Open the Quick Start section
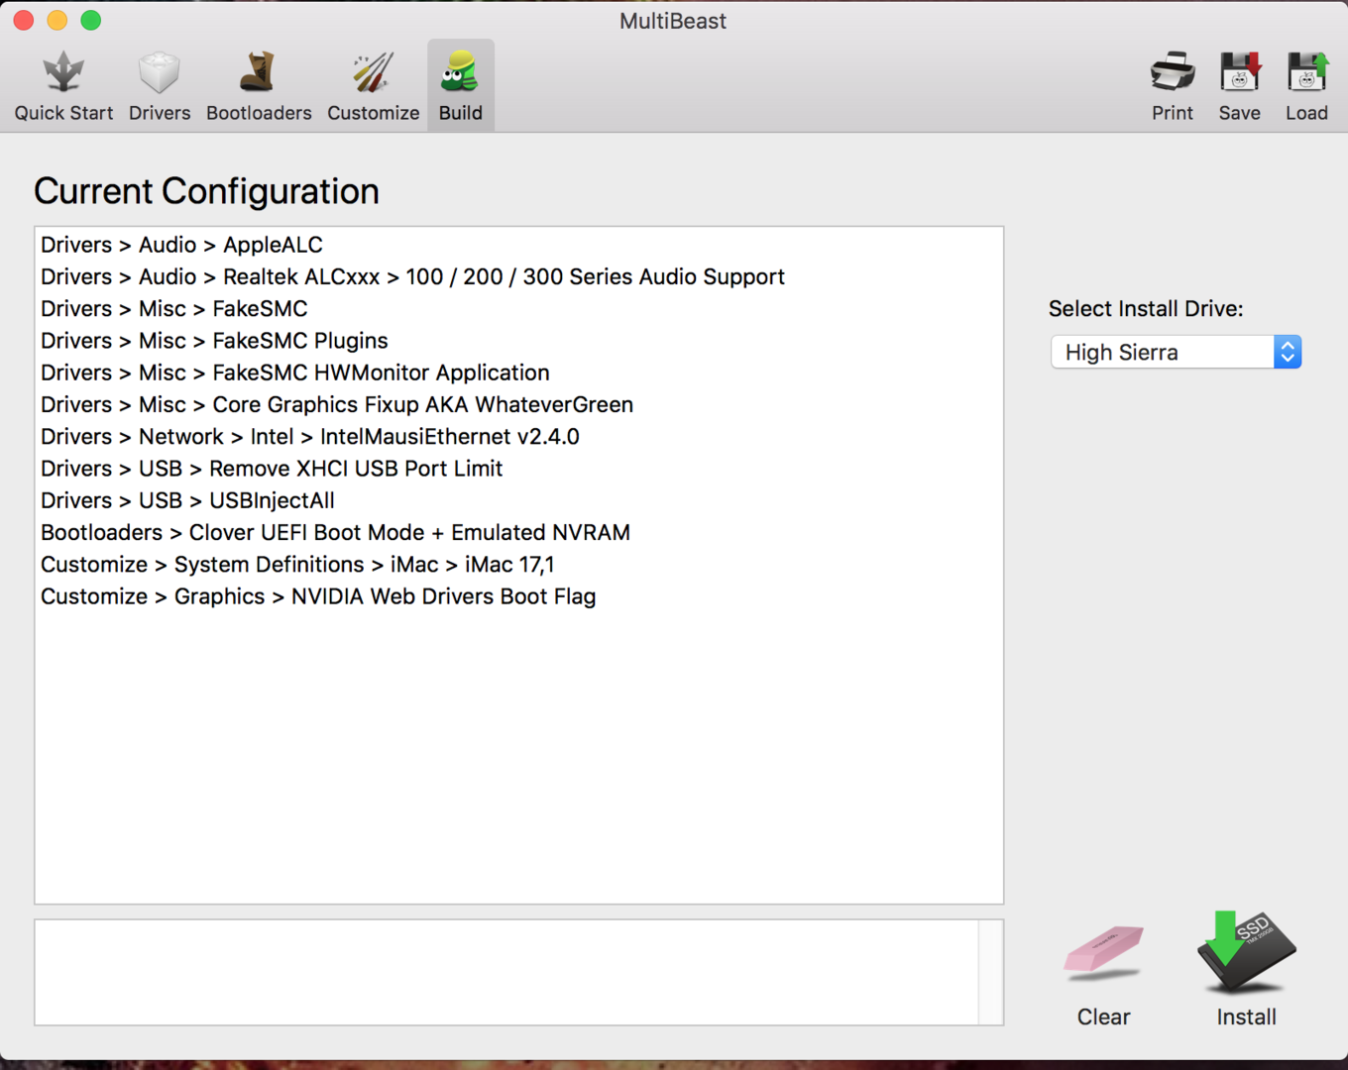This screenshot has height=1070, width=1348. point(63,86)
